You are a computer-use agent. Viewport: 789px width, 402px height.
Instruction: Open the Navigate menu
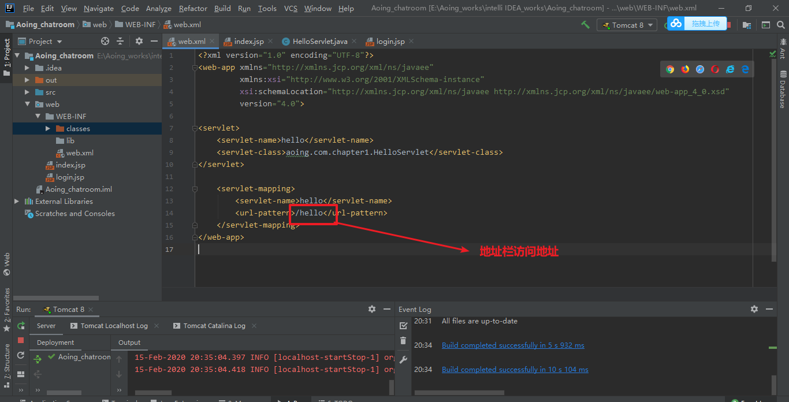click(x=99, y=9)
